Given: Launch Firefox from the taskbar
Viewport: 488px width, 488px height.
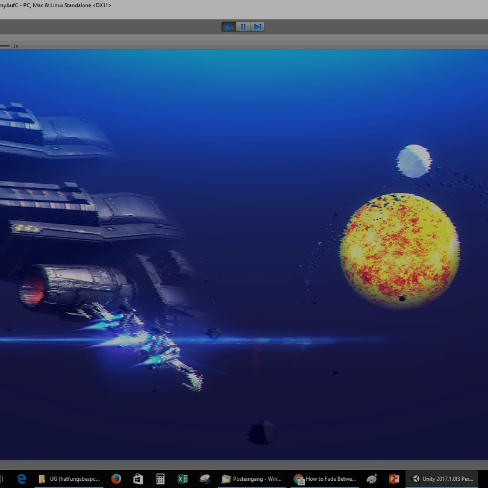Looking at the screenshot, I should pos(116,479).
